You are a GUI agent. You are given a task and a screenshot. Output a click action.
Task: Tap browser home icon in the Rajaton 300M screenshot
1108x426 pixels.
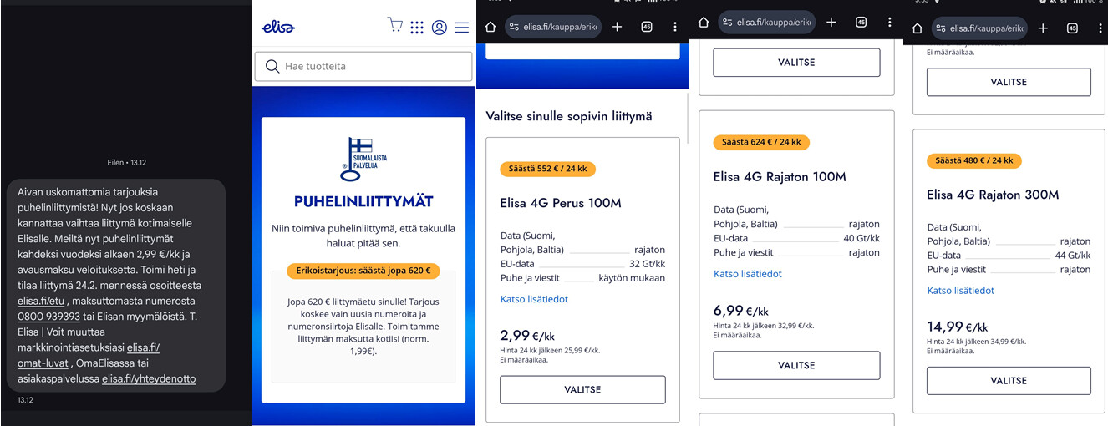[917, 28]
